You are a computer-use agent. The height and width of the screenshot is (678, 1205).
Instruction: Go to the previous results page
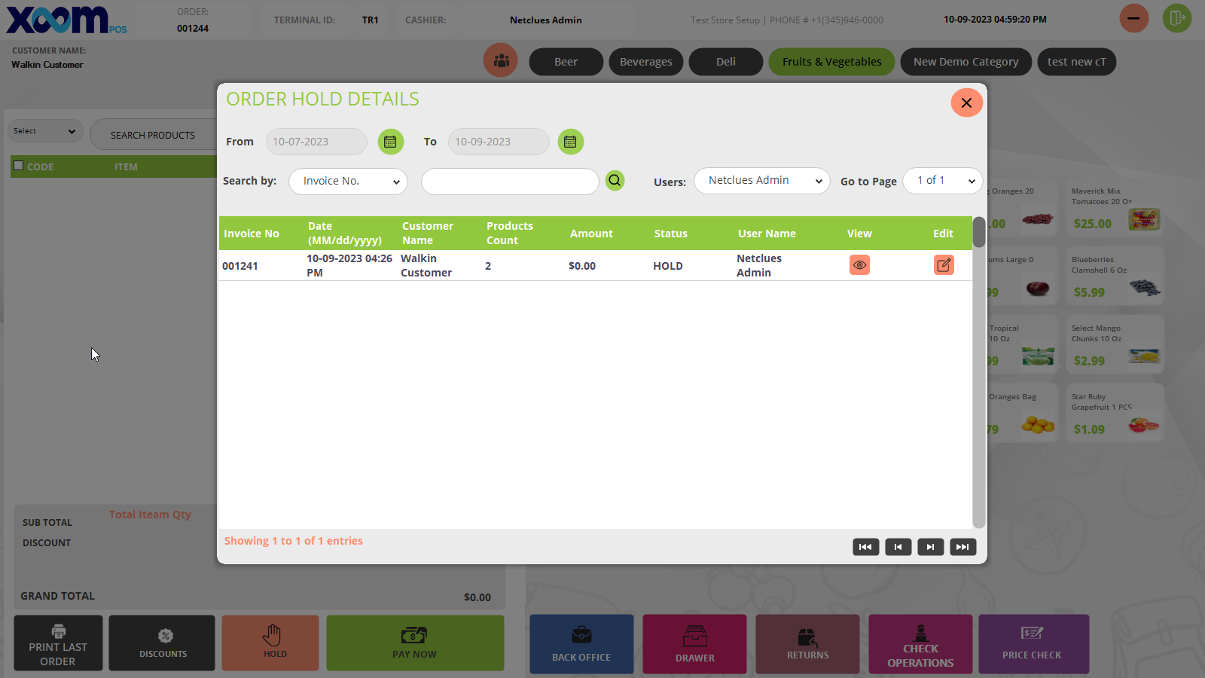point(898,547)
